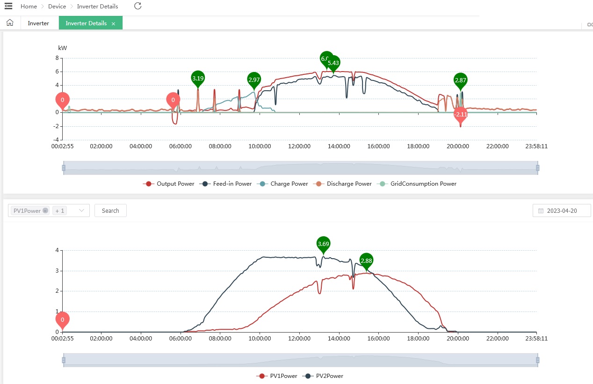Screen dimensions: 593x384
Task: Click the calendar icon in date field
Action: (541, 211)
